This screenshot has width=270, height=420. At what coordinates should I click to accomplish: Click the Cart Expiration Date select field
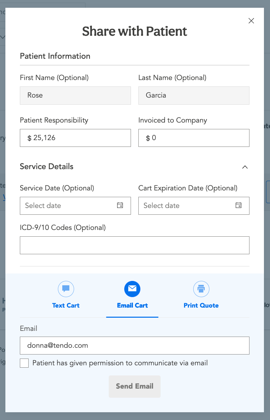(x=186, y=206)
